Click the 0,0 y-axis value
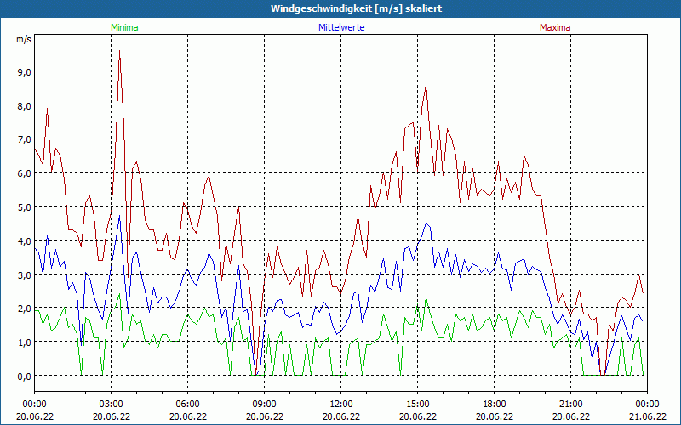Screen dimensions: 681x425 point(25,377)
